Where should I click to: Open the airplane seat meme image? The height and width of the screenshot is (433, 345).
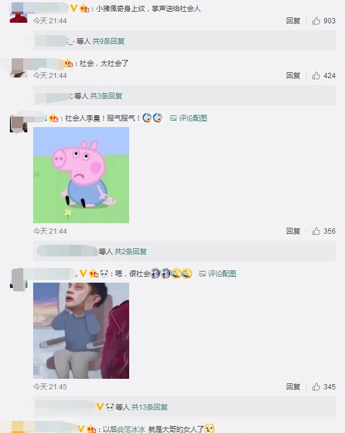click(x=81, y=330)
